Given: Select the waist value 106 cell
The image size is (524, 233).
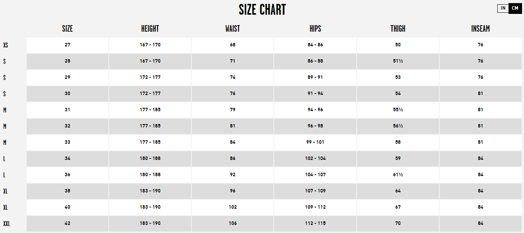Looking at the screenshot, I should pos(232,223).
